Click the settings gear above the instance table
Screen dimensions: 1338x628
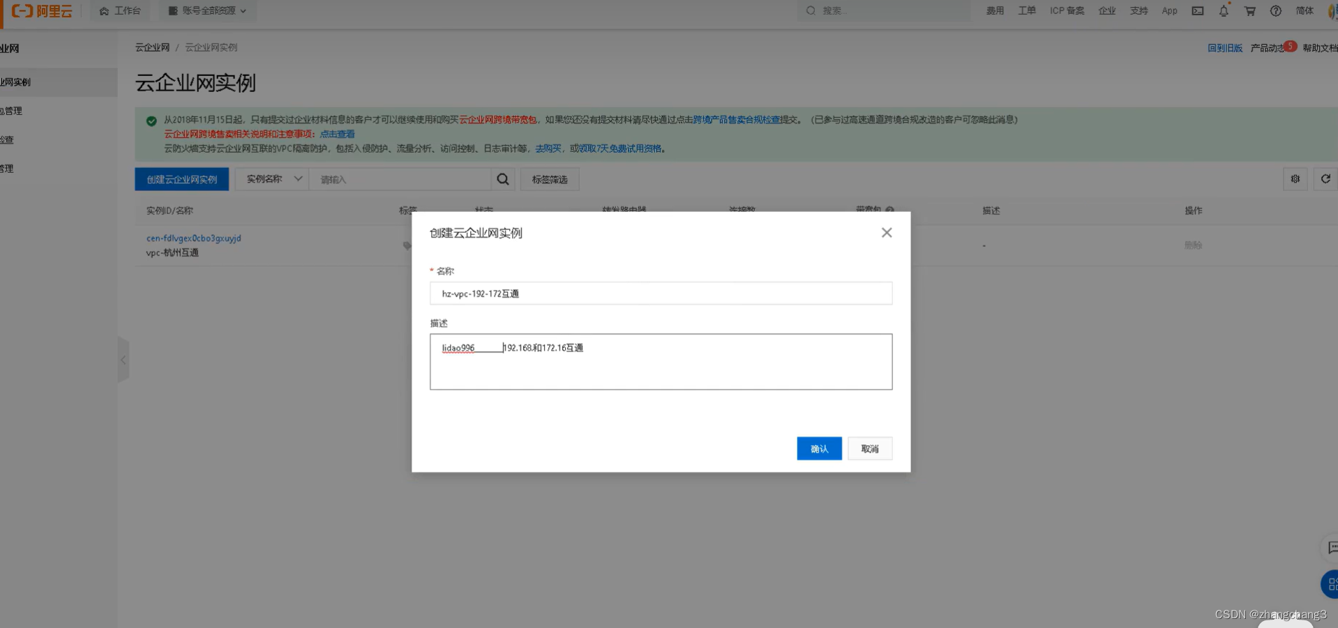coord(1295,179)
